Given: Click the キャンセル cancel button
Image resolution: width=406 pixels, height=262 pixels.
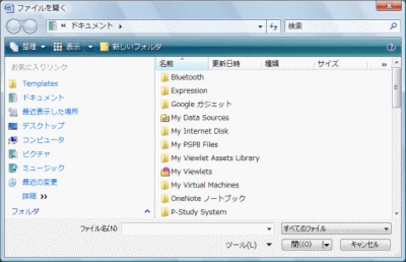Looking at the screenshot, I should pyautogui.click(x=365, y=245).
